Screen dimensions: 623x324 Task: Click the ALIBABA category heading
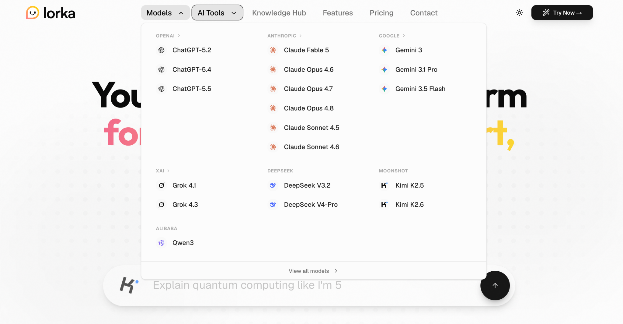click(x=166, y=228)
